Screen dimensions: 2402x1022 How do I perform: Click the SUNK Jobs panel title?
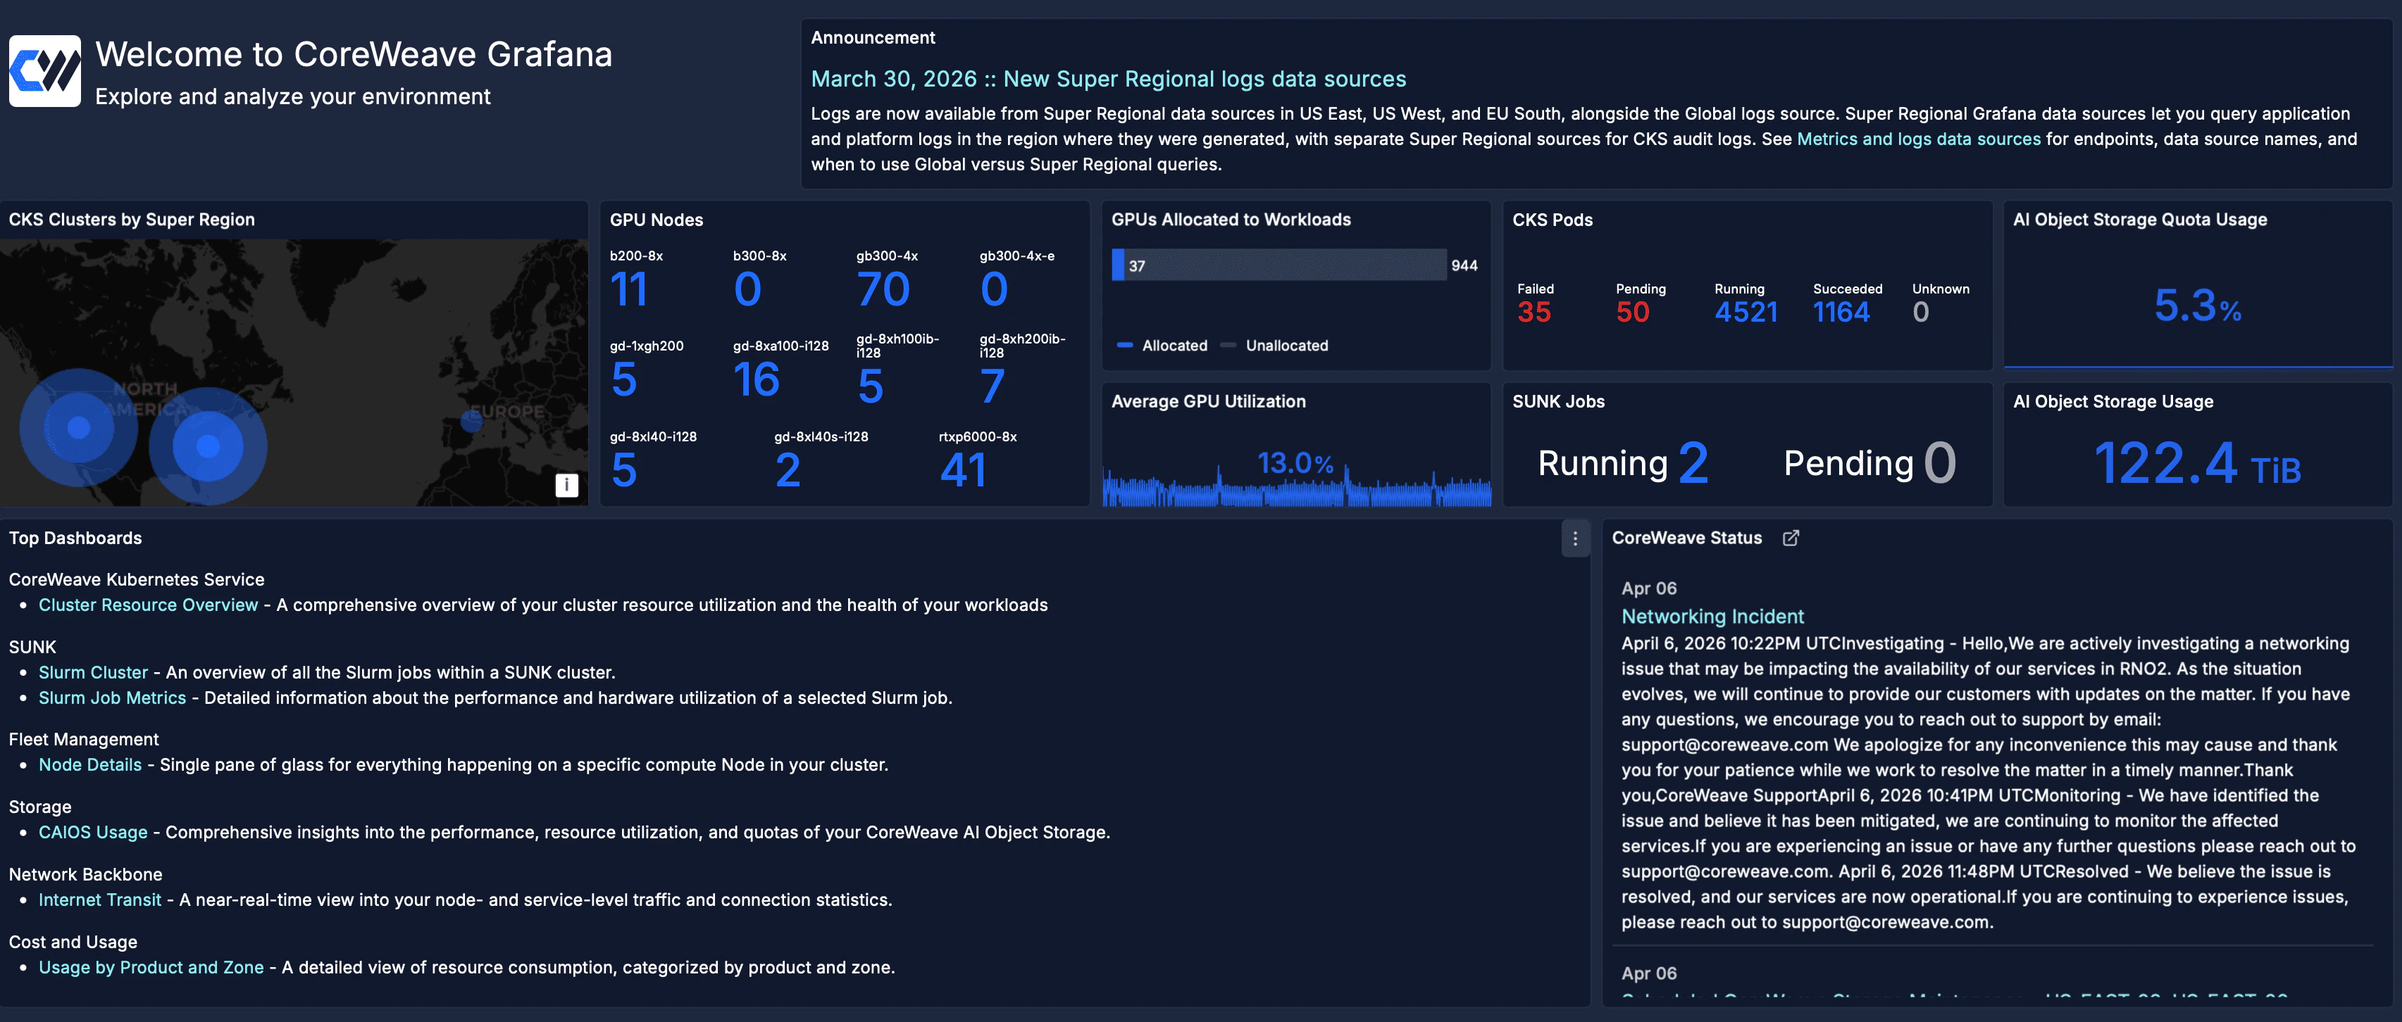tap(1558, 401)
